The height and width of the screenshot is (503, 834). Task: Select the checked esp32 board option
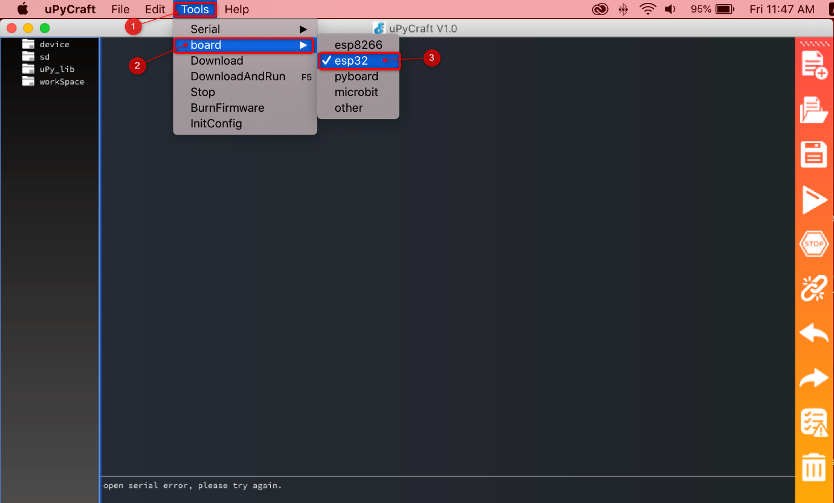pos(359,61)
